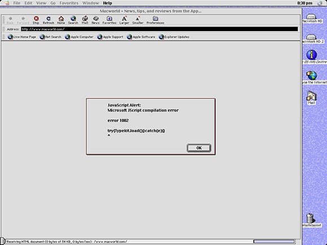Select the Macintosh HD 2 desktop icon

(312, 39)
